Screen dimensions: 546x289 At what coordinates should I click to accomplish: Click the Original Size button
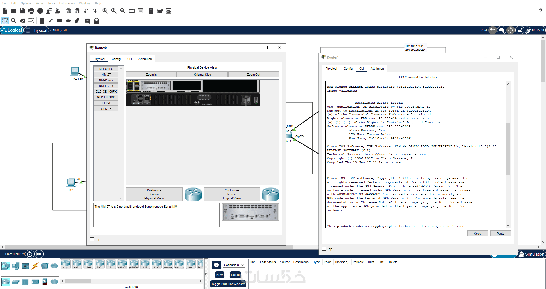pos(202,75)
